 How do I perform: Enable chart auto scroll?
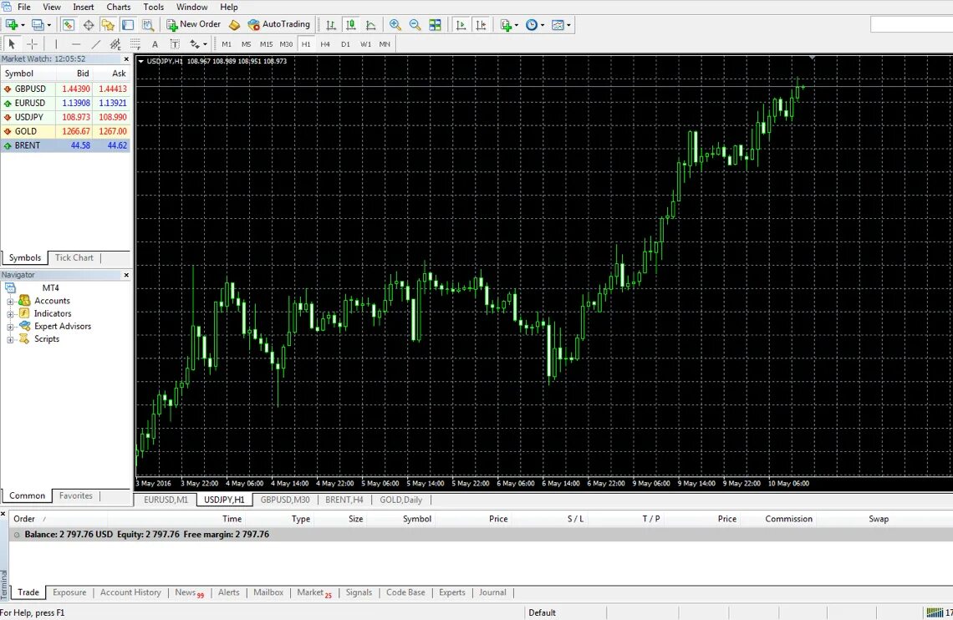pyautogui.click(x=462, y=24)
